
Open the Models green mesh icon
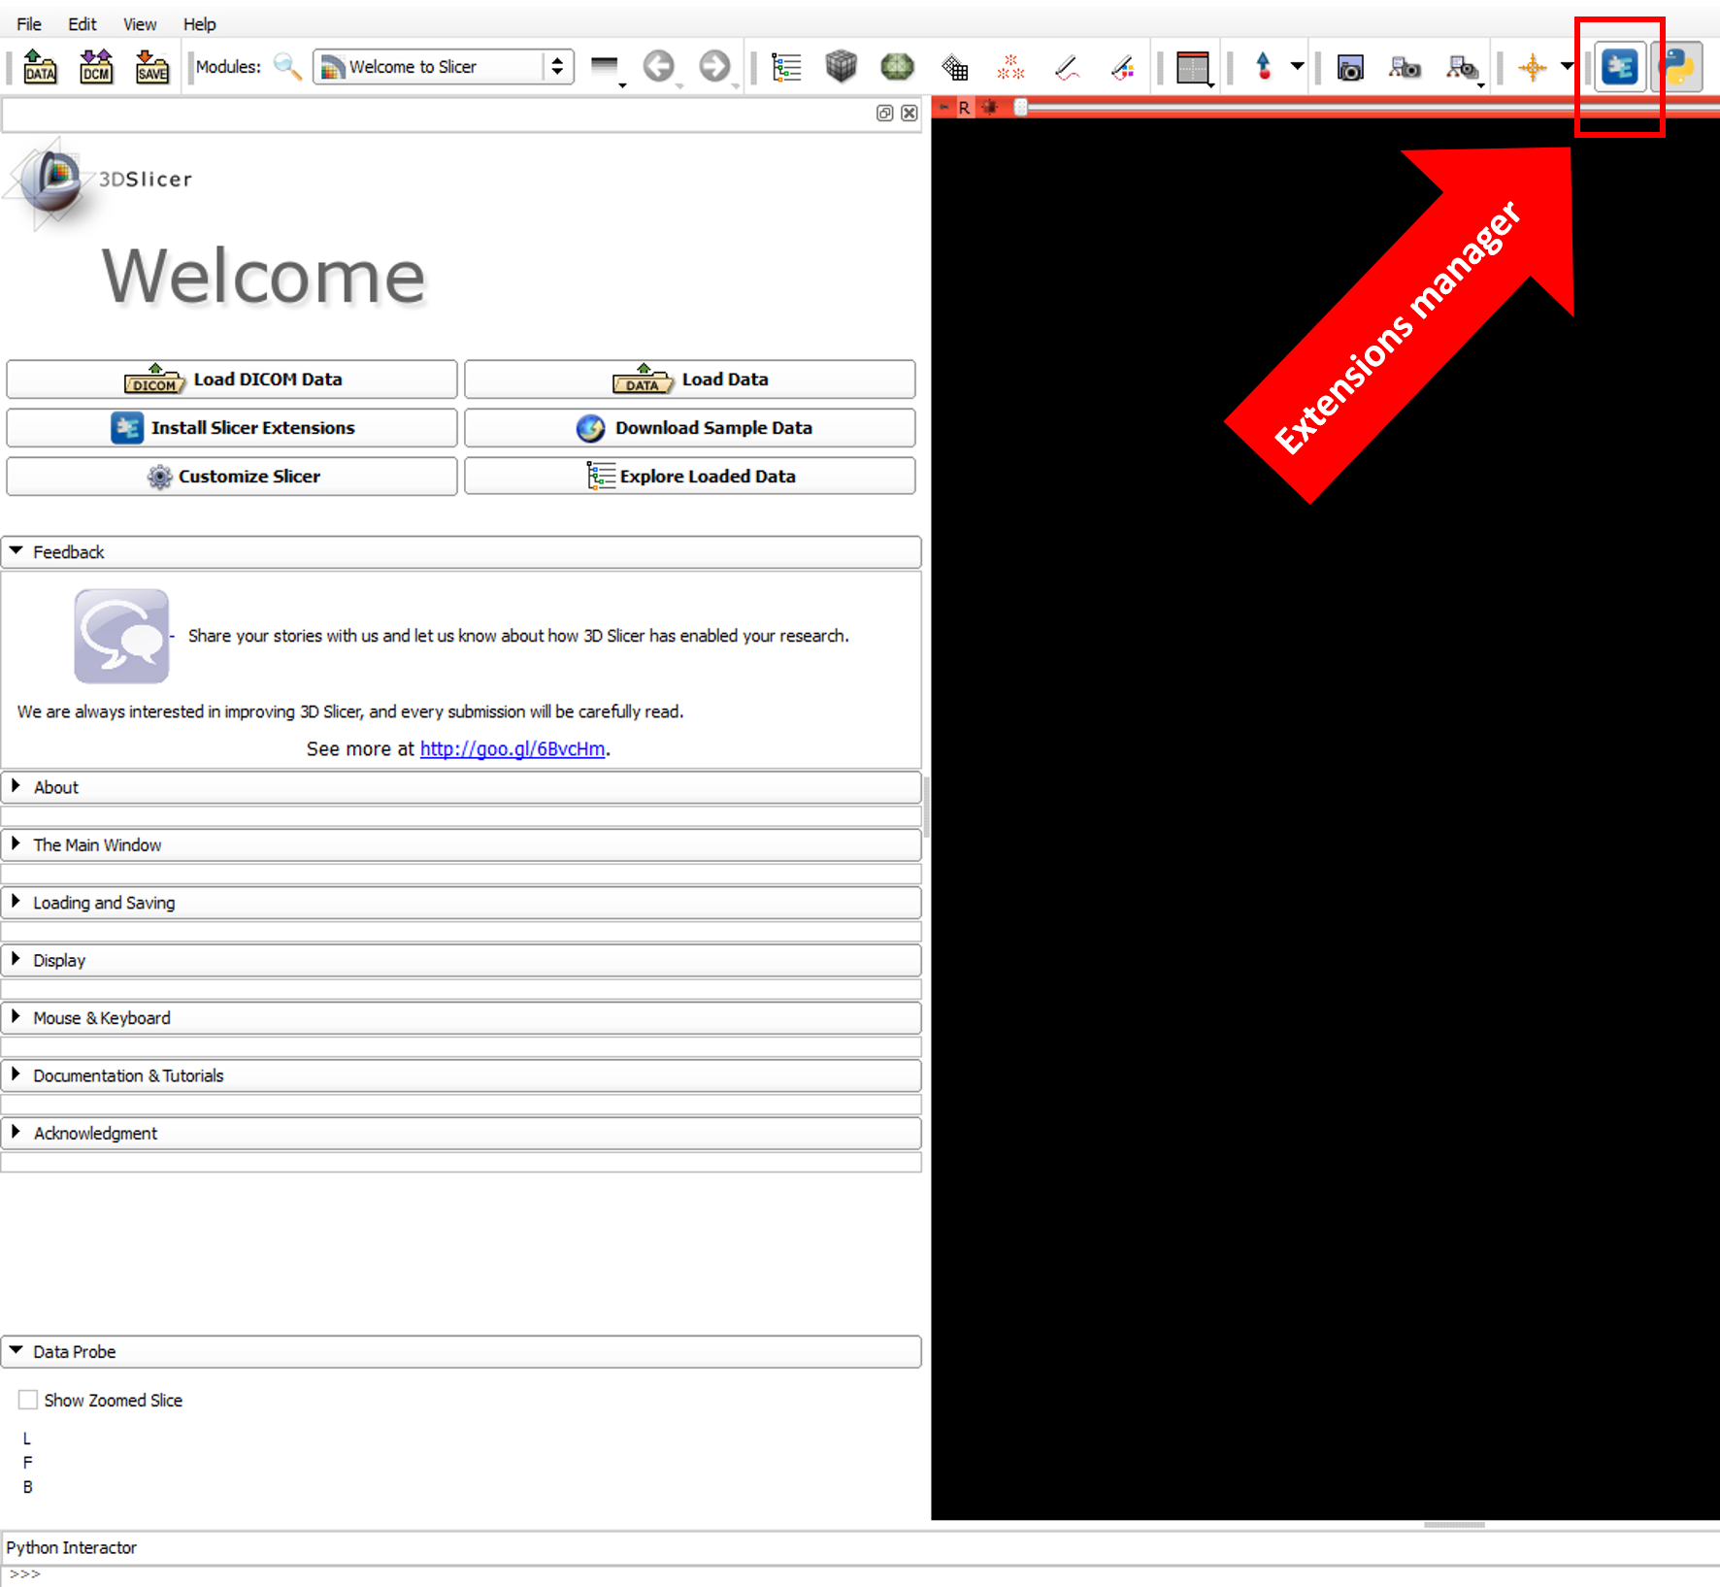(x=898, y=67)
